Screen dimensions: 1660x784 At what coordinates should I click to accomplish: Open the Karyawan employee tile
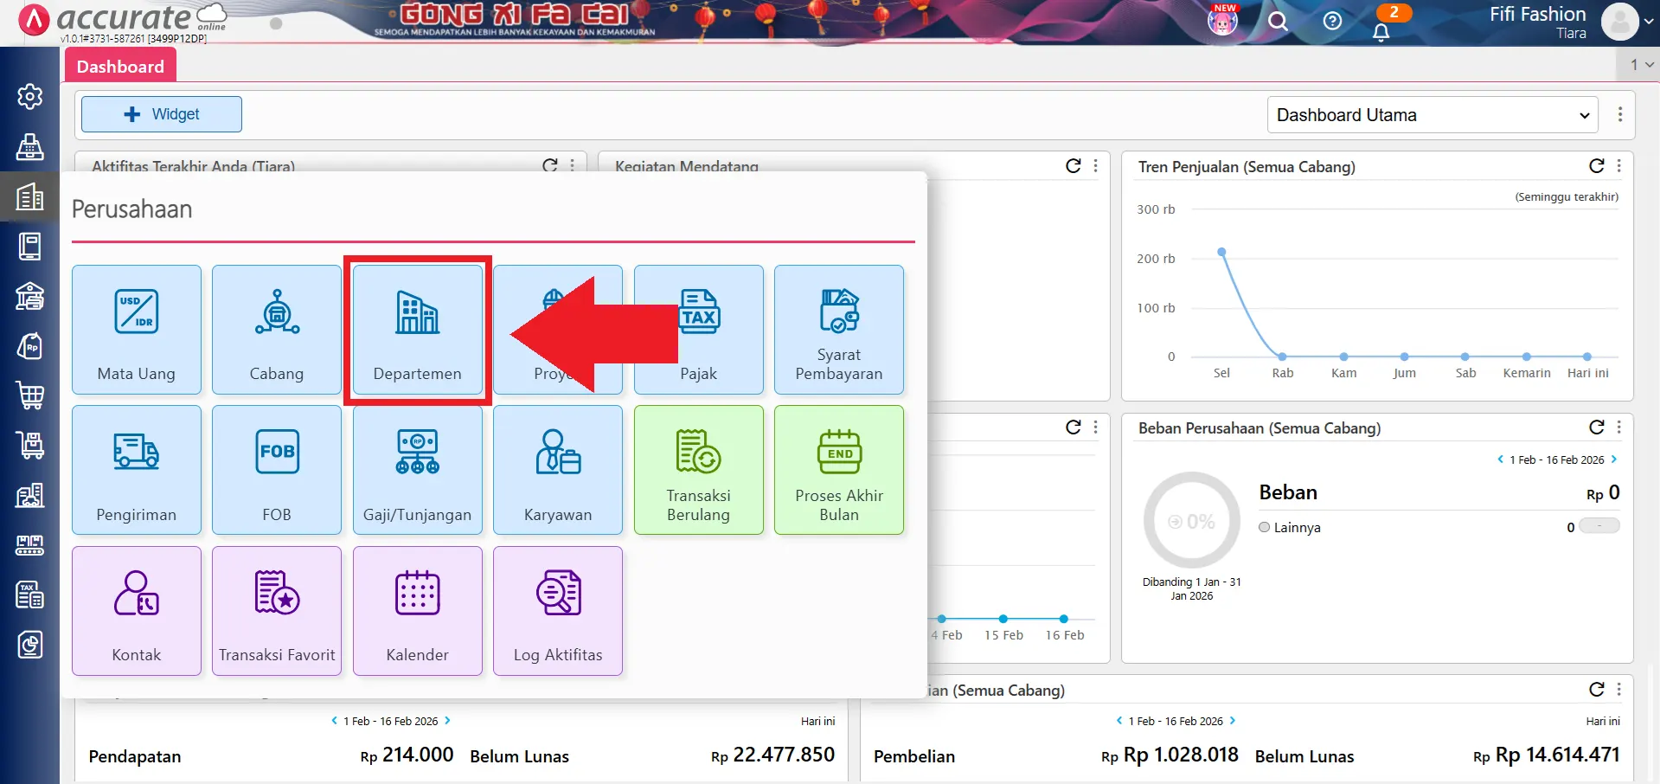tap(558, 470)
